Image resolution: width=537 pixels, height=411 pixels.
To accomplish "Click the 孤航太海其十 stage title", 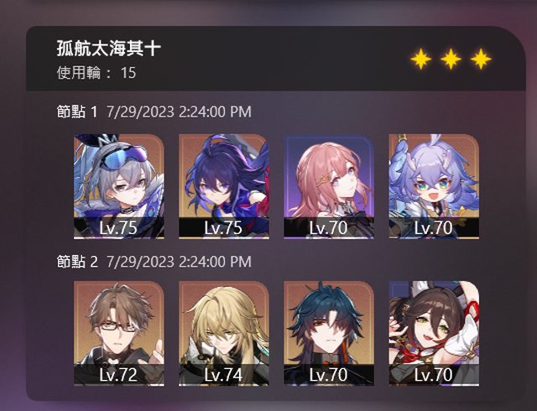I will point(108,49).
